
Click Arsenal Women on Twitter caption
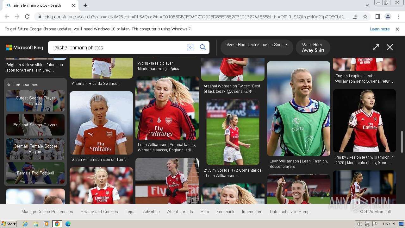[232, 89]
